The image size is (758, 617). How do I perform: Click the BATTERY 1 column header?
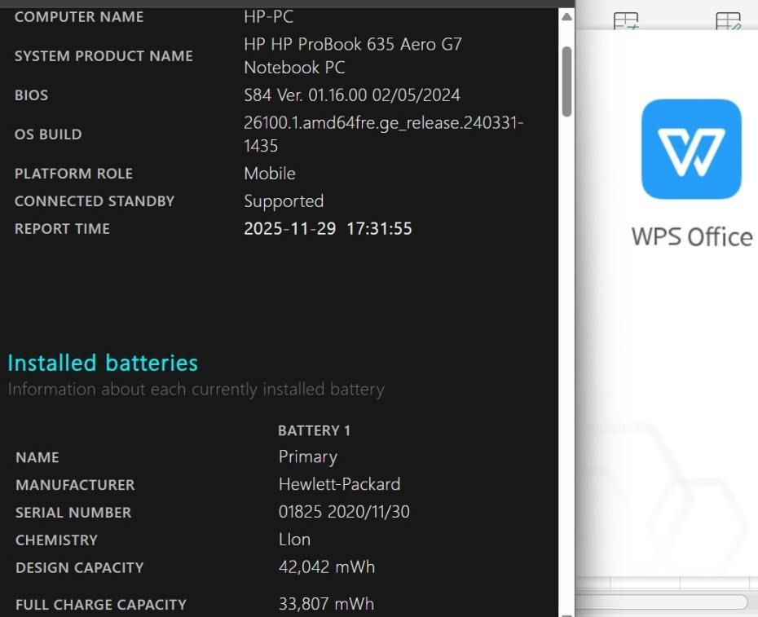click(314, 430)
